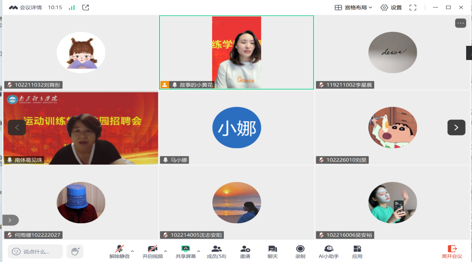Open the 应用 apps icon

click(357, 251)
